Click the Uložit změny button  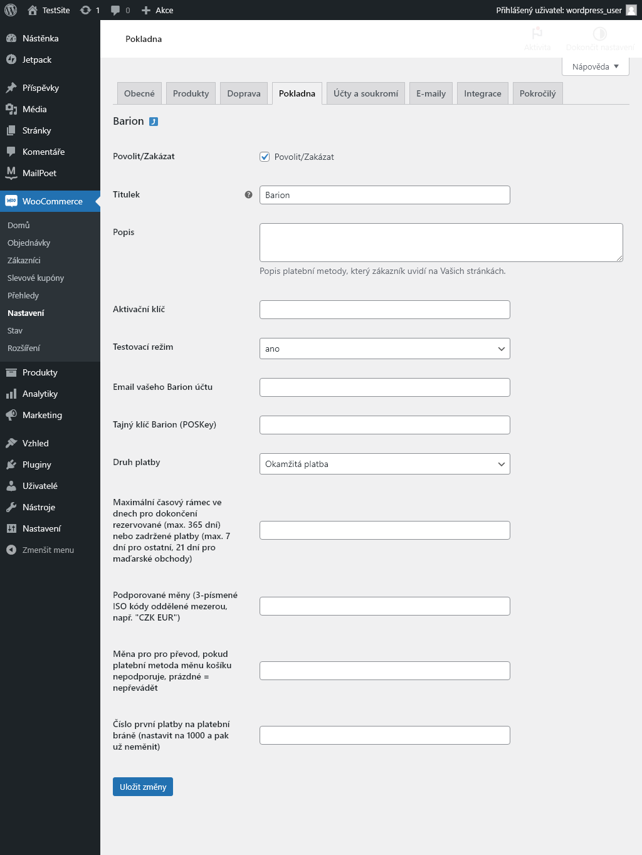143,787
